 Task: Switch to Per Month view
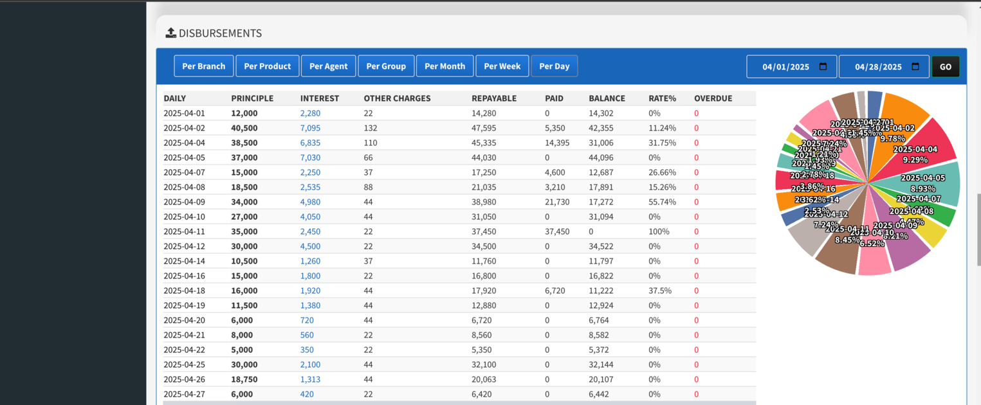(445, 66)
